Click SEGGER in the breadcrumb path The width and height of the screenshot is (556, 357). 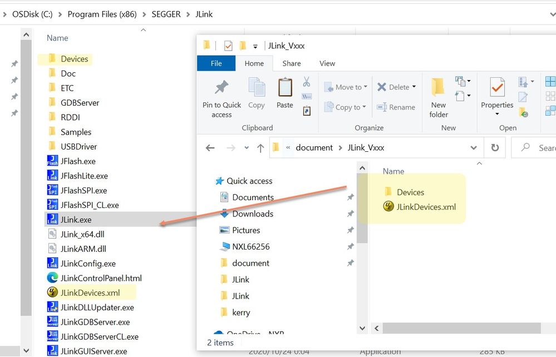click(x=166, y=14)
